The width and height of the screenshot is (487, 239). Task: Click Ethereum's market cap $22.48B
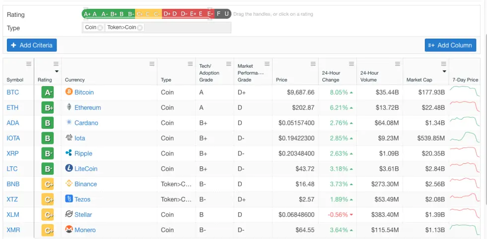[433, 108]
